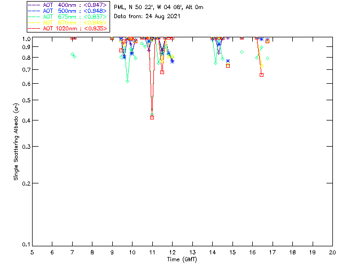Click the red dashed line swatch in legend

pos(34,28)
